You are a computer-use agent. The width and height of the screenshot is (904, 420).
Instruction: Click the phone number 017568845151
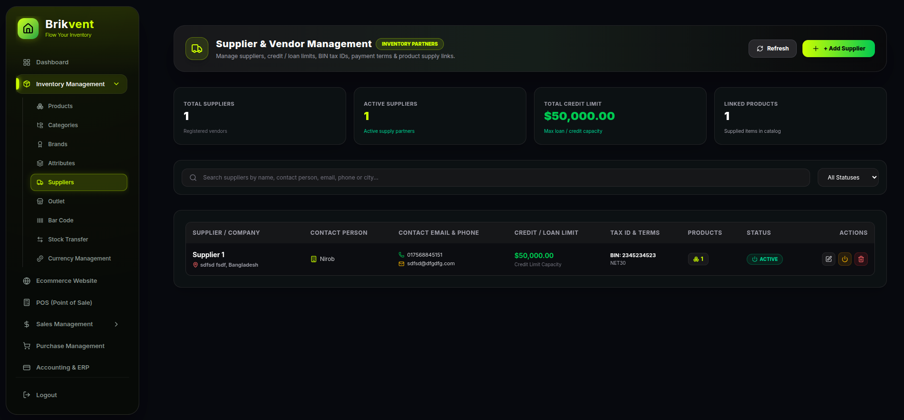click(x=425, y=255)
